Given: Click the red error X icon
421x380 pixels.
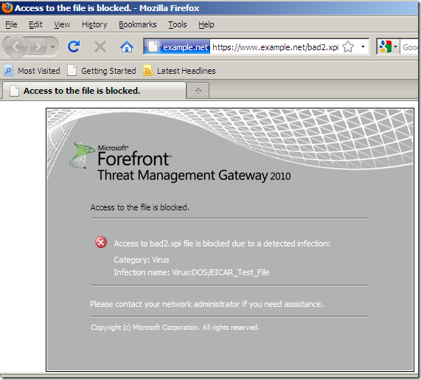Looking at the screenshot, I should pyautogui.click(x=101, y=242).
